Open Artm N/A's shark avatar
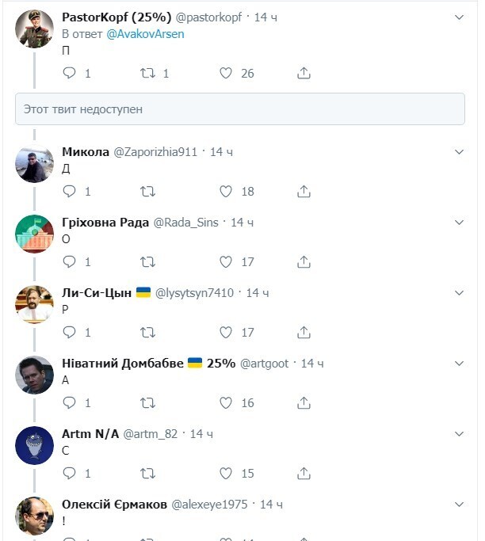The height and width of the screenshot is (541, 485). [x=34, y=445]
